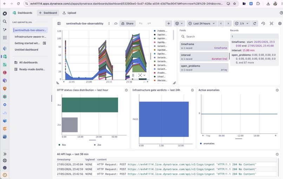The width and height of the screenshot is (283, 179).
Task: Shift the timeframe backward with the left chevron
Action: [221, 23]
